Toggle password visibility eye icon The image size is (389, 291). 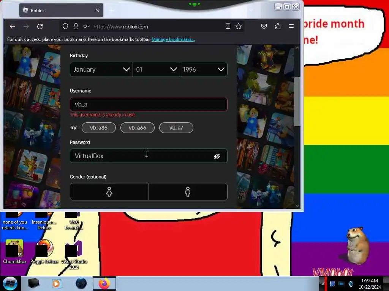tap(217, 156)
